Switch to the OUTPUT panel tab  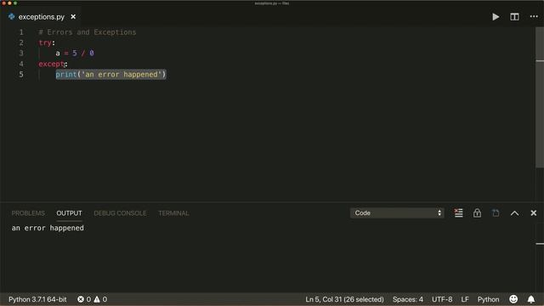69,213
